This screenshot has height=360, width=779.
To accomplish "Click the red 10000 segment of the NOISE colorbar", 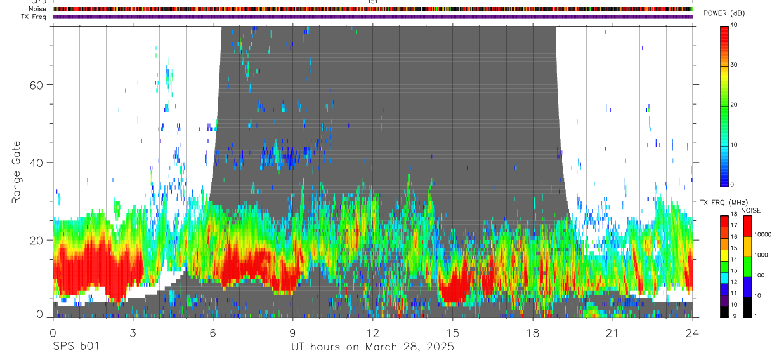I will (747, 226).
